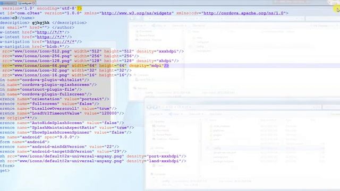The height and width of the screenshot is (191, 340).
Task: Click the c3 text inside name tag
Action: click(15, 18)
